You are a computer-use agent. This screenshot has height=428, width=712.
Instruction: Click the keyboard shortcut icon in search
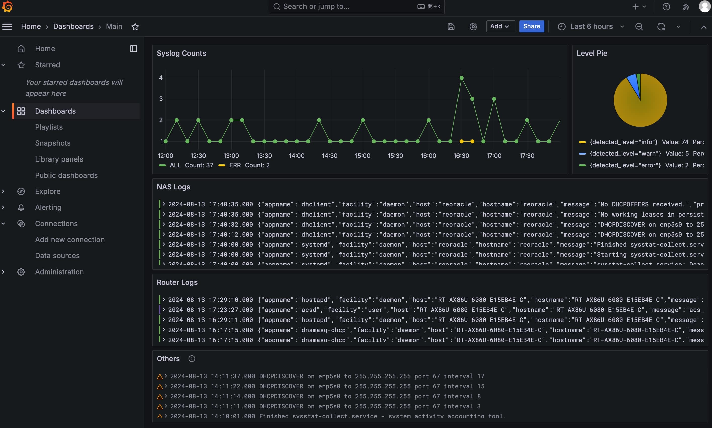click(x=421, y=6)
